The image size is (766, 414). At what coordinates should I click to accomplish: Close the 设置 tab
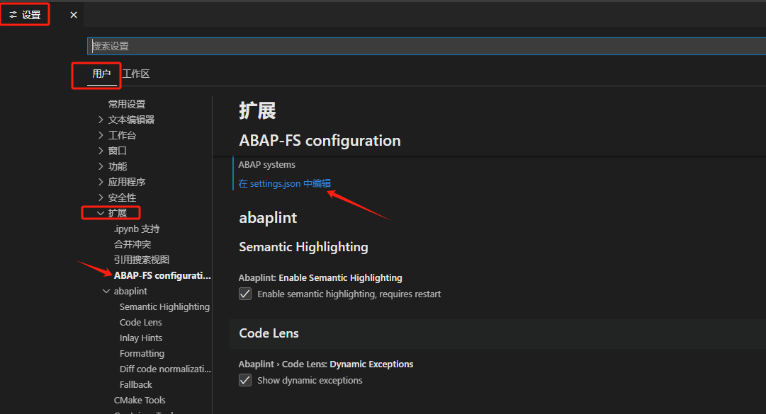pos(74,15)
